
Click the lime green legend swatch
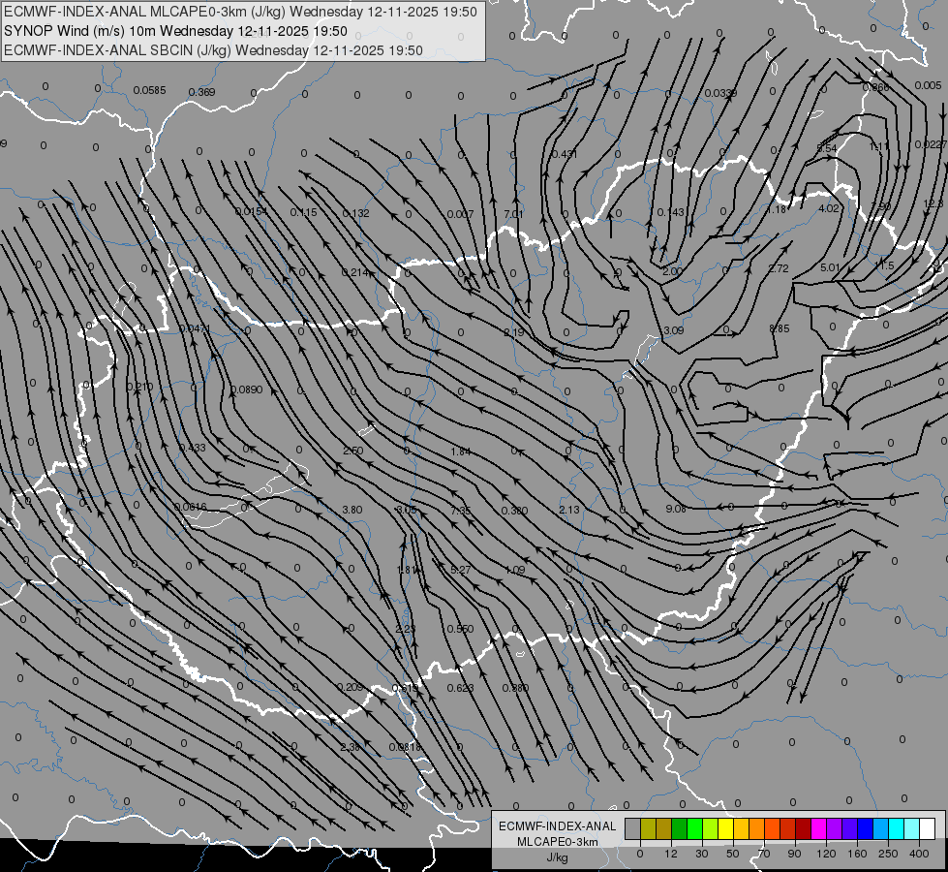coord(711,828)
